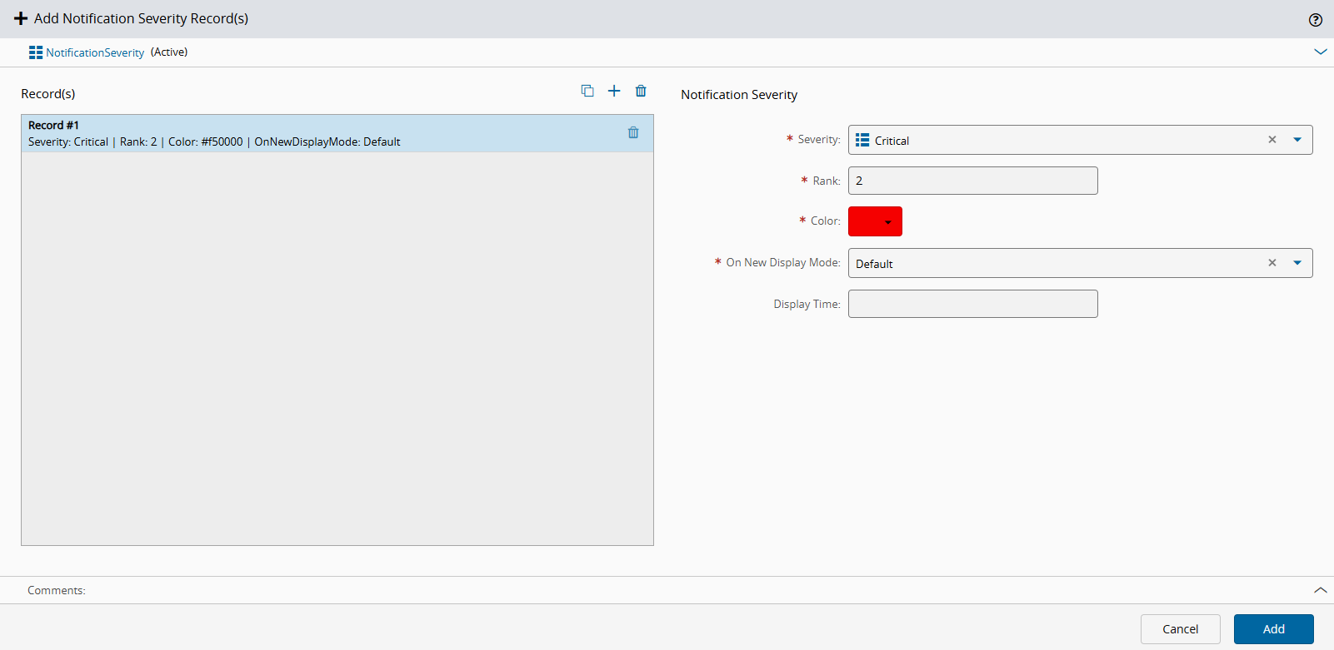
Task: Expand the header chevron next to NotificationSeverity
Action: [x=1321, y=52]
